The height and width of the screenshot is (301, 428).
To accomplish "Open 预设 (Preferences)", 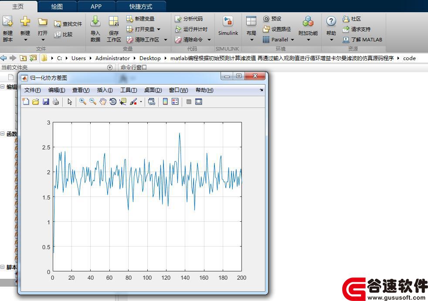I will 272,19.
